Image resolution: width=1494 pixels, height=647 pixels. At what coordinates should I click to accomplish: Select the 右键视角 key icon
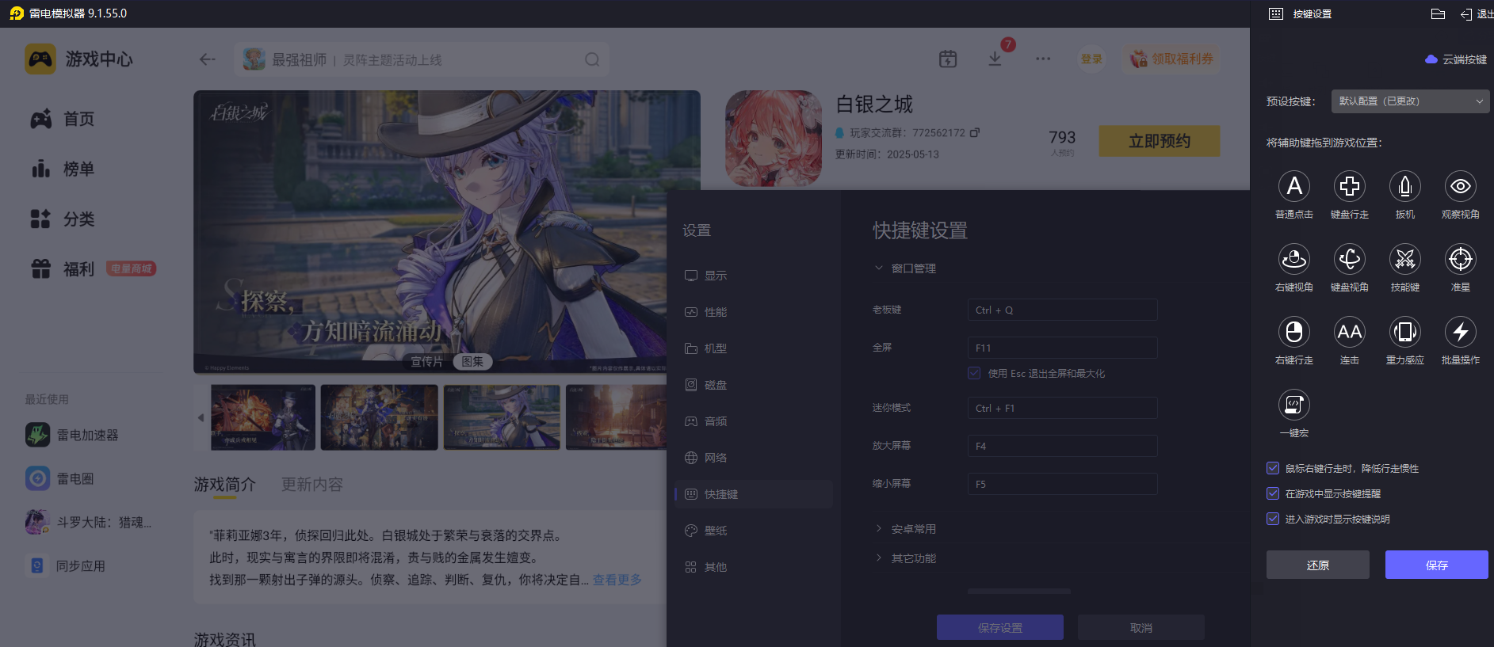tap(1294, 259)
